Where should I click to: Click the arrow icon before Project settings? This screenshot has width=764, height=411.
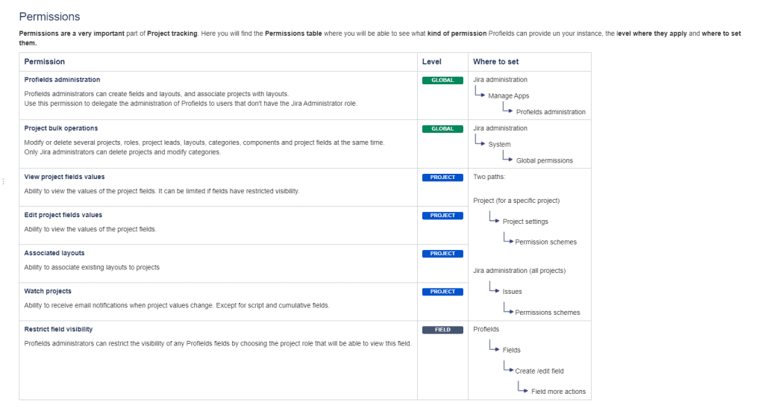(494, 219)
